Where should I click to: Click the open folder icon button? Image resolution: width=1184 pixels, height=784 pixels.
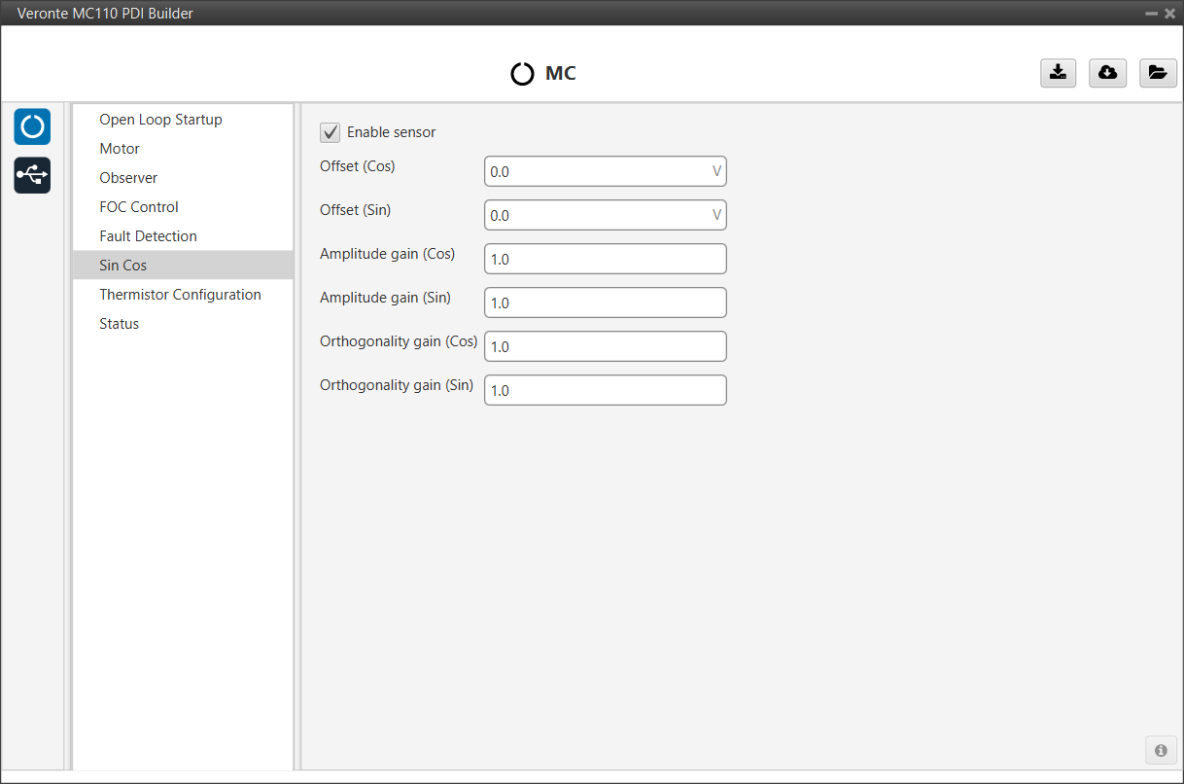[1157, 73]
